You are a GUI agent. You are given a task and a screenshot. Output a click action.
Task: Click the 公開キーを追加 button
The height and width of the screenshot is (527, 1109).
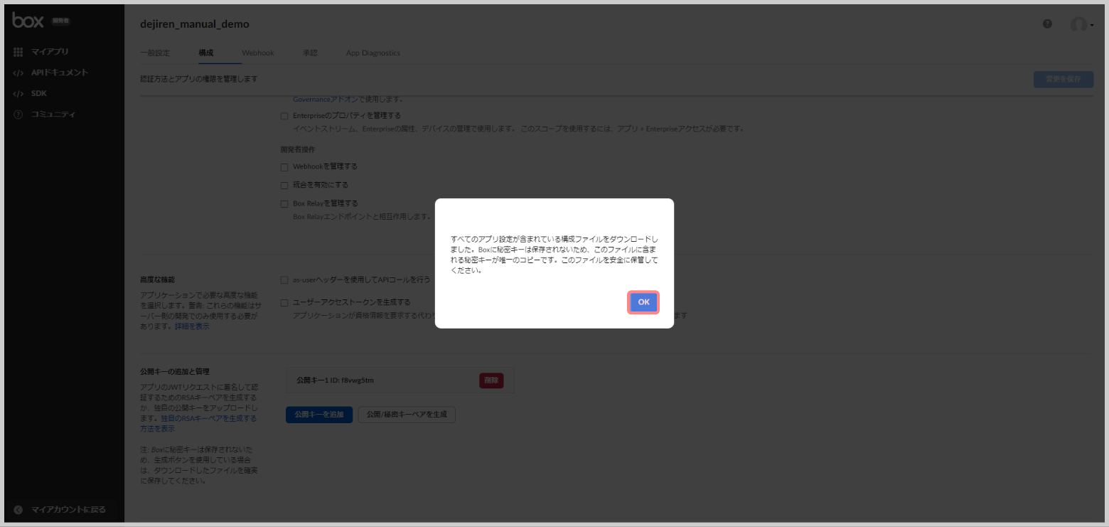pyautogui.click(x=319, y=415)
